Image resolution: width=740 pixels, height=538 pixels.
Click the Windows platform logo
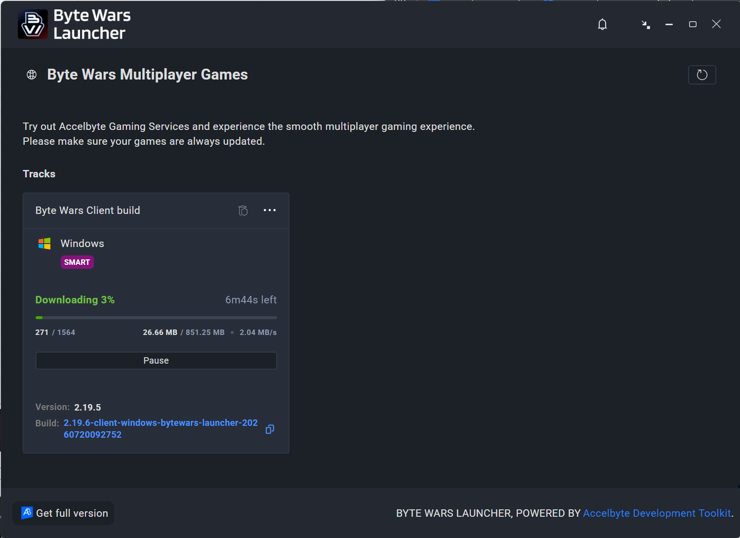(x=44, y=244)
